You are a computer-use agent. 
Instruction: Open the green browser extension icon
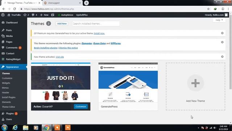215,9
